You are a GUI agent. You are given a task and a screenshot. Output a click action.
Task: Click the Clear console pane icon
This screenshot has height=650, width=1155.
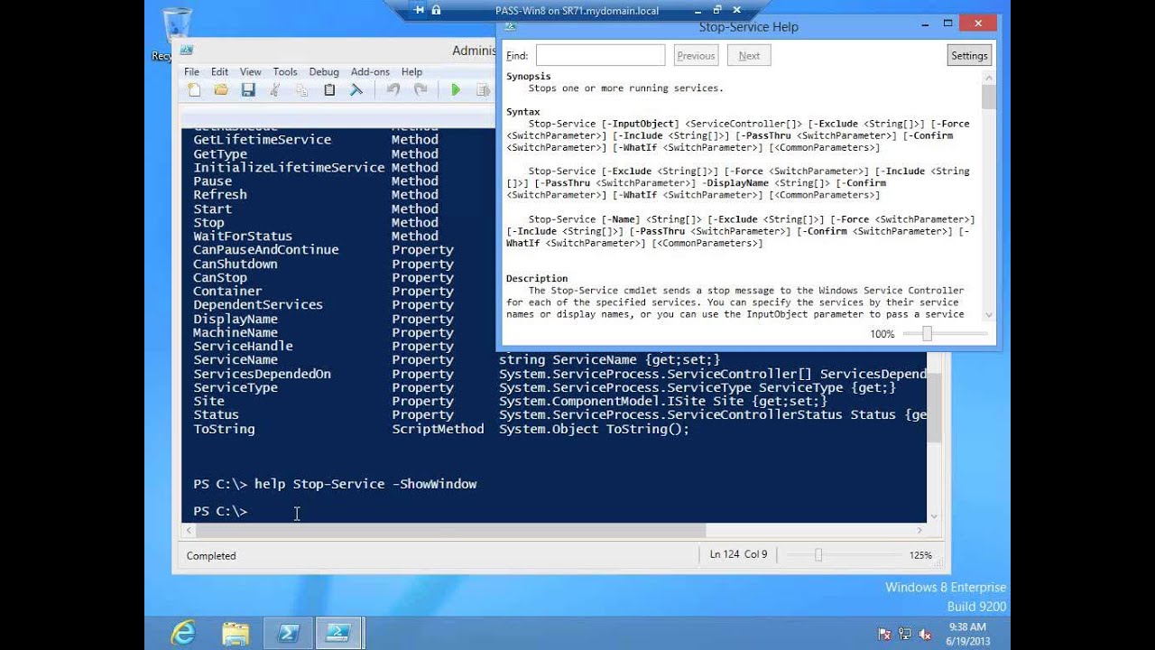point(356,89)
